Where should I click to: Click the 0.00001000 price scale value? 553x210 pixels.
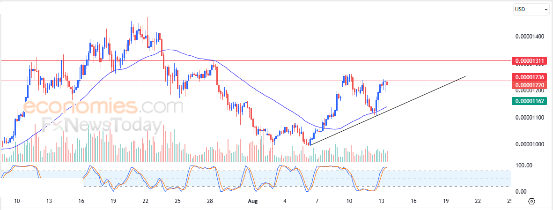[x=531, y=144]
